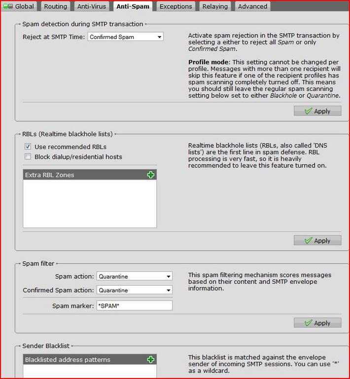The width and height of the screenshot is (350, 379).
Task: Click the 'Spam marker:' label
Action: (x=73, y=306)
